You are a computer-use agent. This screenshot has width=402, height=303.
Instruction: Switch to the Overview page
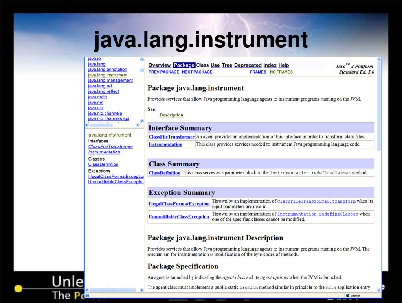(159, 65)
